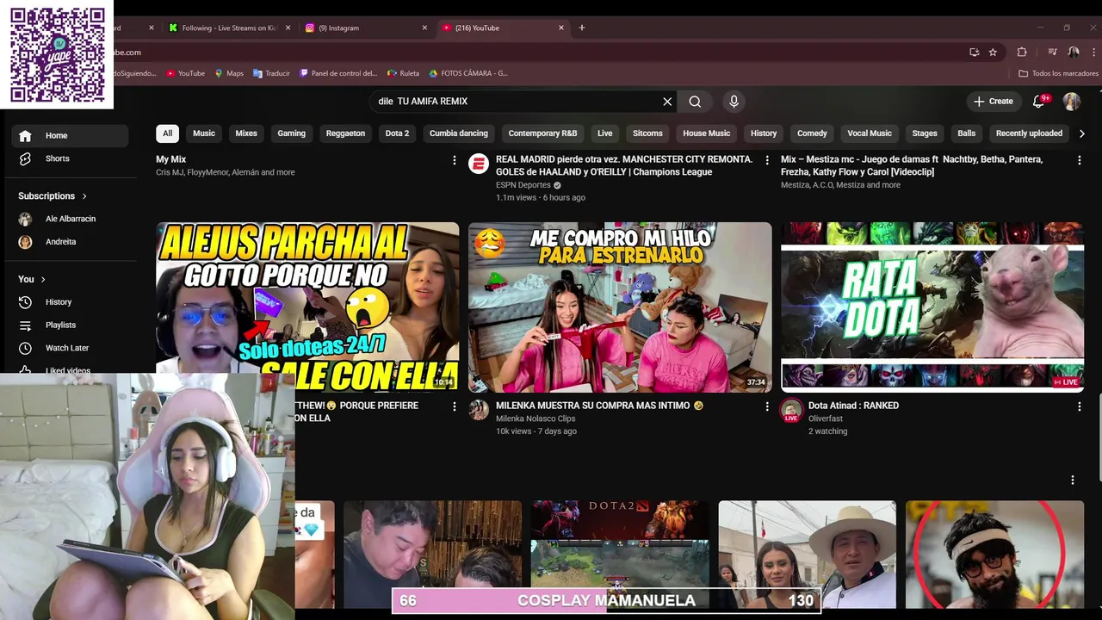The image size is (1102, 620).
Task: Open options for Dota Atinad RANKED
Action: (1080, 406)
